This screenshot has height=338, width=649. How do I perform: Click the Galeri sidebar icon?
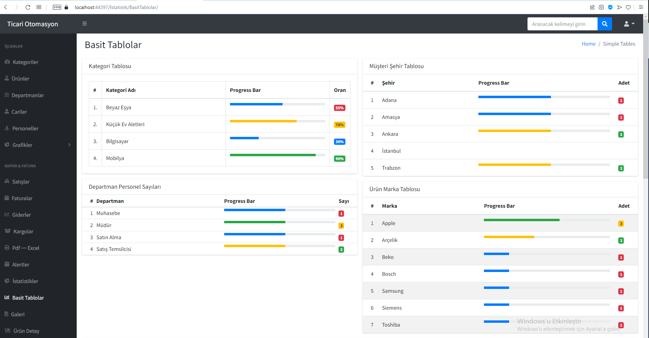pyautogui.click(x=6, y=314)
